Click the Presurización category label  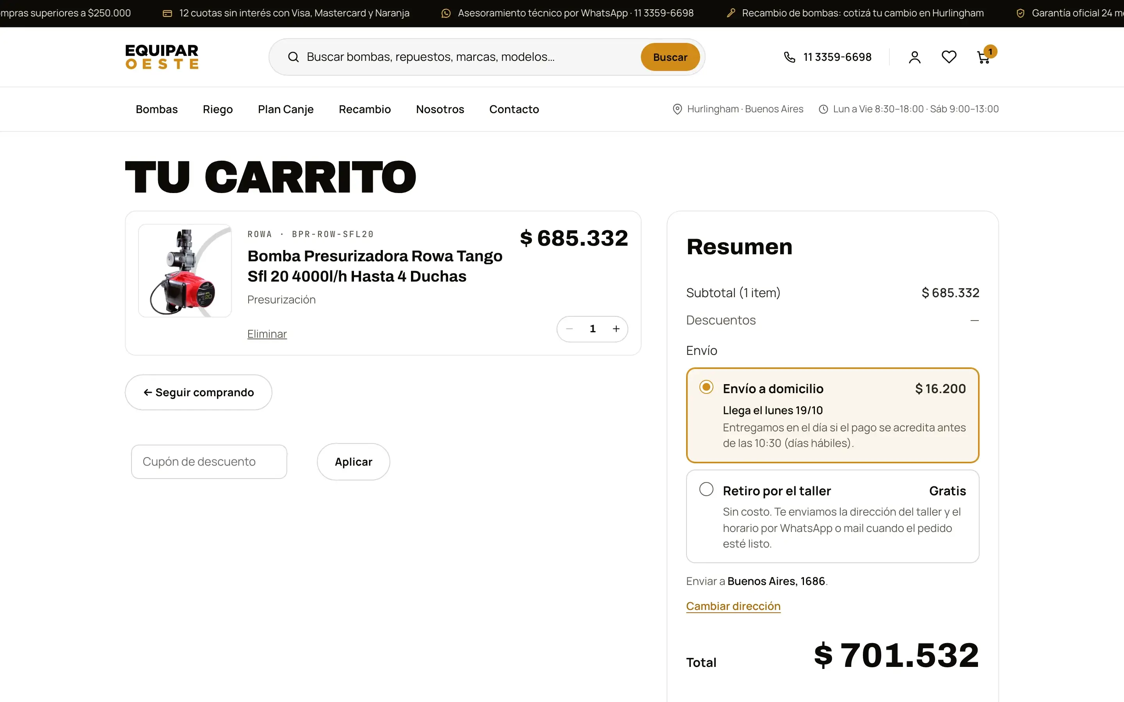[x=281, y=300]
